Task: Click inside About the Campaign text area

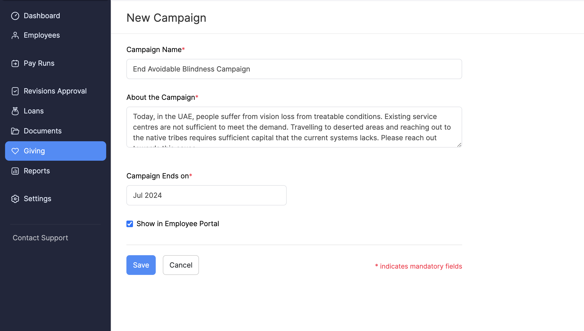Action: [294, 127]
